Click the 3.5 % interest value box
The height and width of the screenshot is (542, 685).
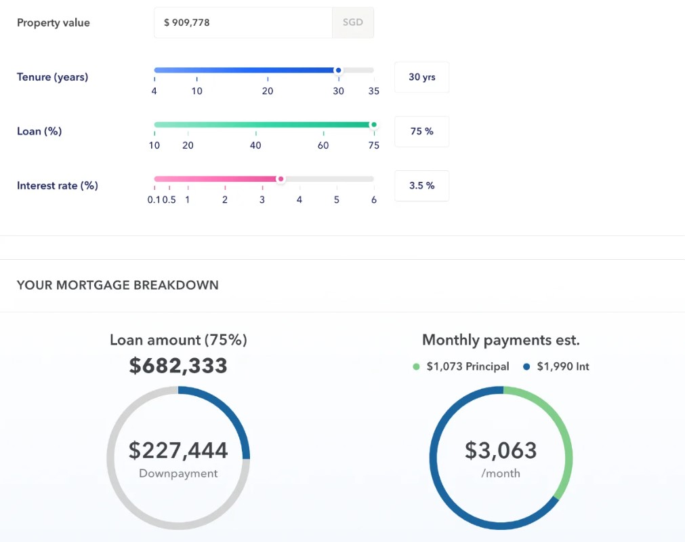[421, 186]
